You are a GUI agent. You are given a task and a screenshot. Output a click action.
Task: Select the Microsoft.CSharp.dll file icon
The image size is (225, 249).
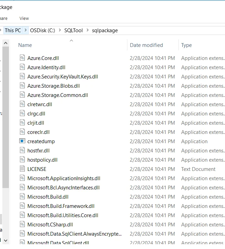point(22,224)
